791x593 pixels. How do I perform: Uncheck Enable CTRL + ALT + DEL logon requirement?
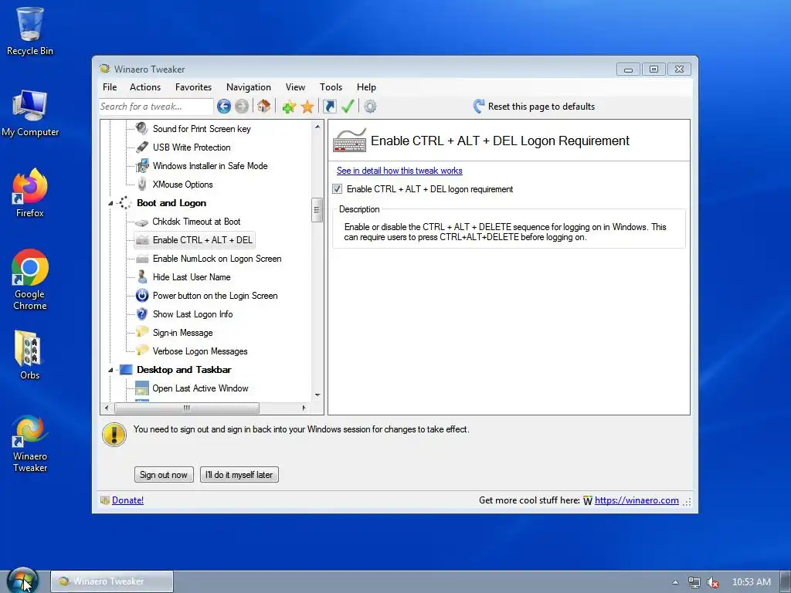click(x=338, y=189)
